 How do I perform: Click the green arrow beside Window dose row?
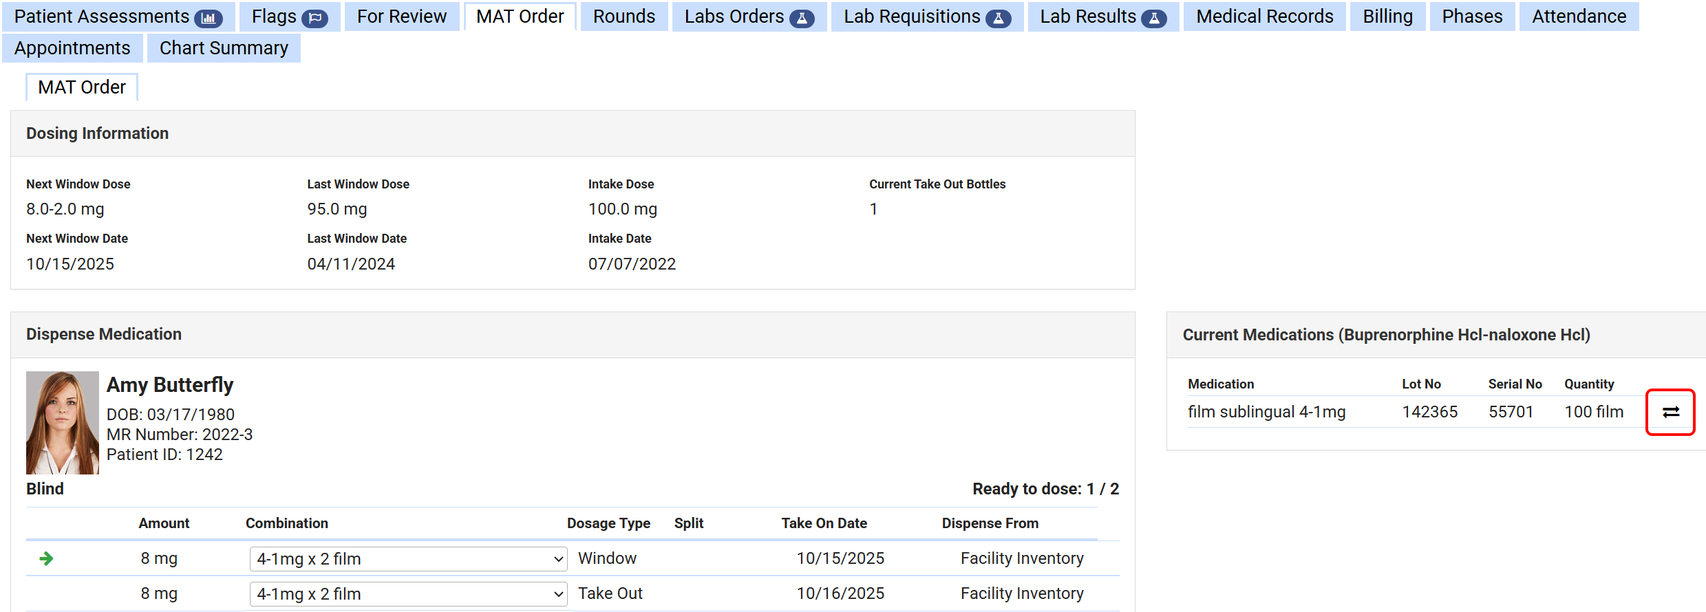click(x=47, y=558)
